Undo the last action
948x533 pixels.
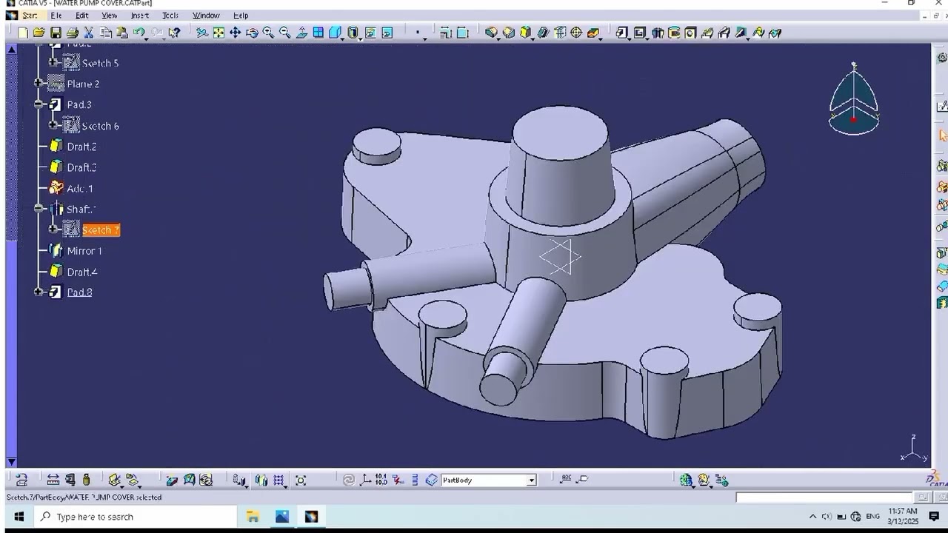click(138, 33)
